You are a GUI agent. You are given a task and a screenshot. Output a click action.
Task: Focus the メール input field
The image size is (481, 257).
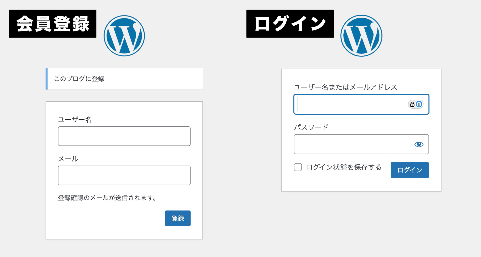click(124, 175)
